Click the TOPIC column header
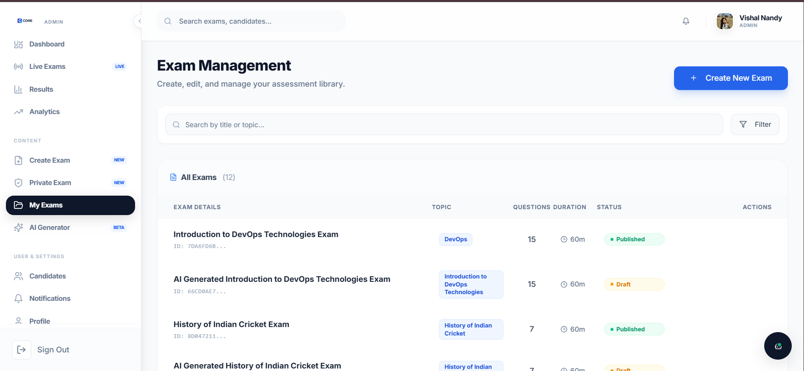Image resolution: width=804 pixels, height=371 pixels. [442, 207]
